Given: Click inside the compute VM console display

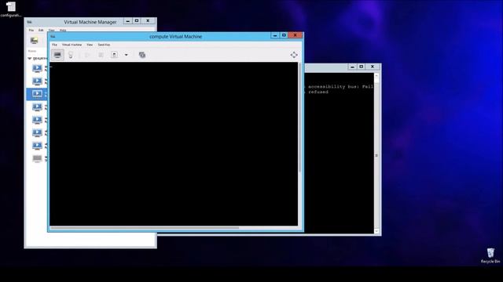Looking at the screenshot, I should (x=174, y=144).
